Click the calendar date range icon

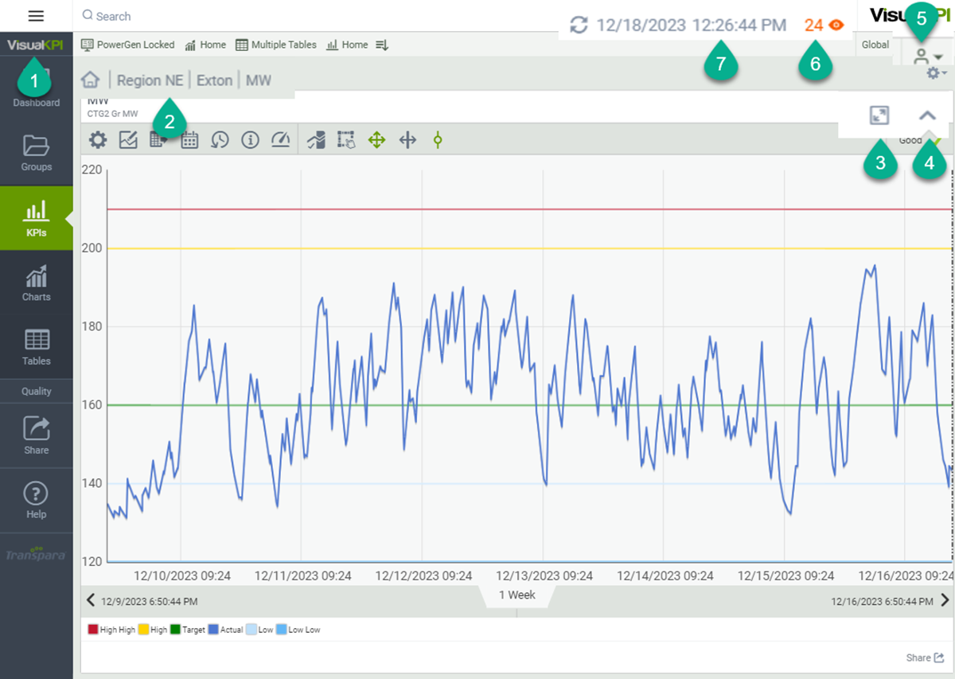tap(189, 141)
